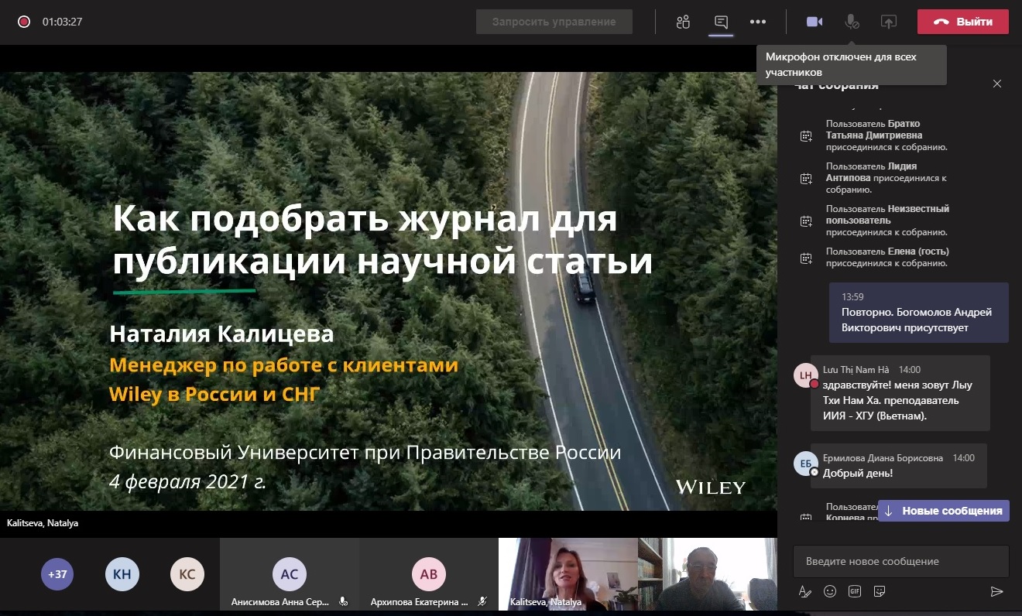The width and height of the screenshot is (1022, 616).
Task: Click the share screen icon
Action: 889,22
